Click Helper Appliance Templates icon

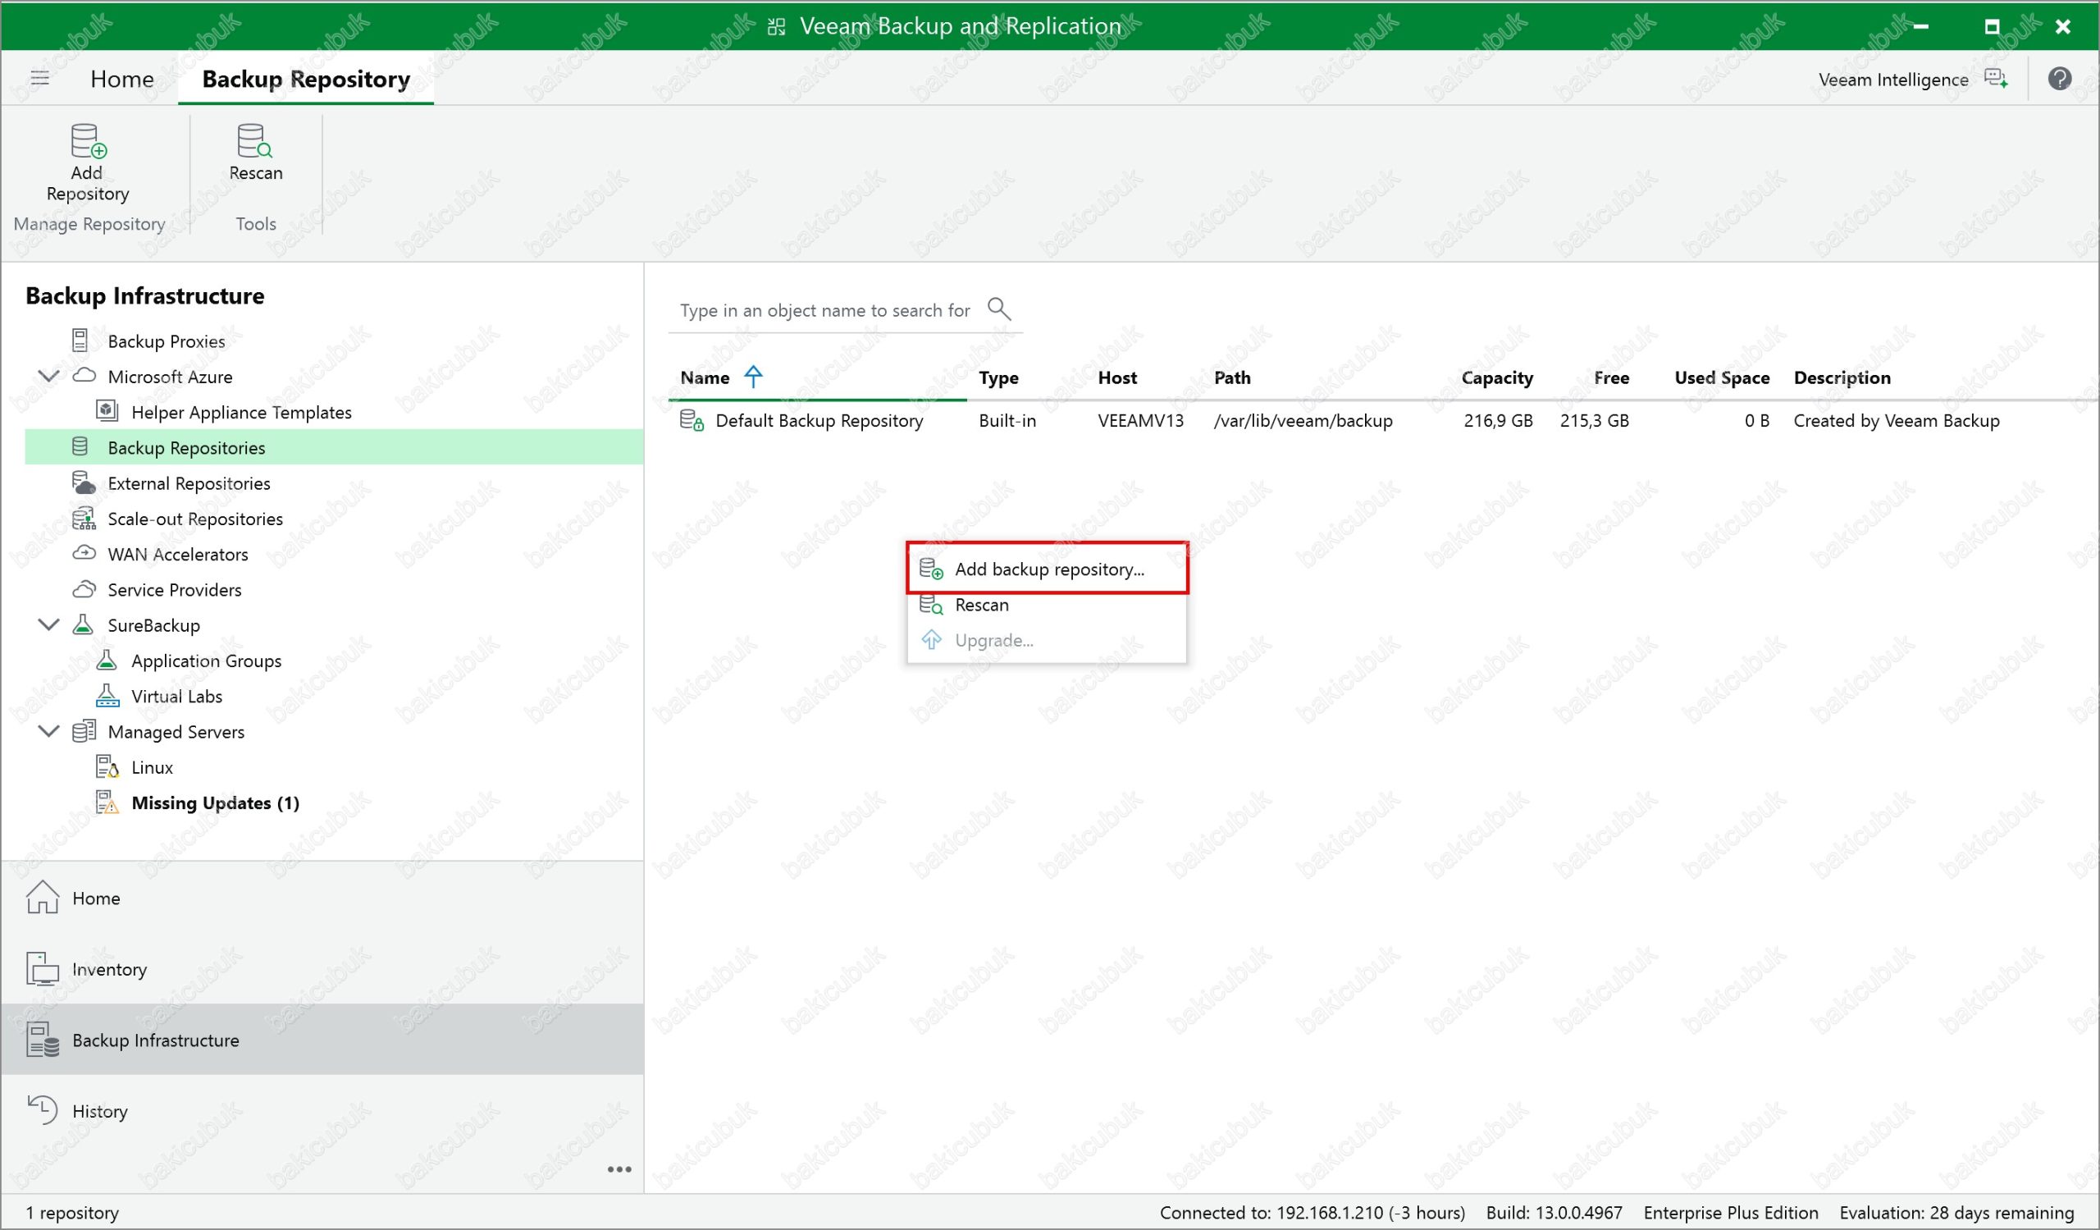[x=107, y=411]
